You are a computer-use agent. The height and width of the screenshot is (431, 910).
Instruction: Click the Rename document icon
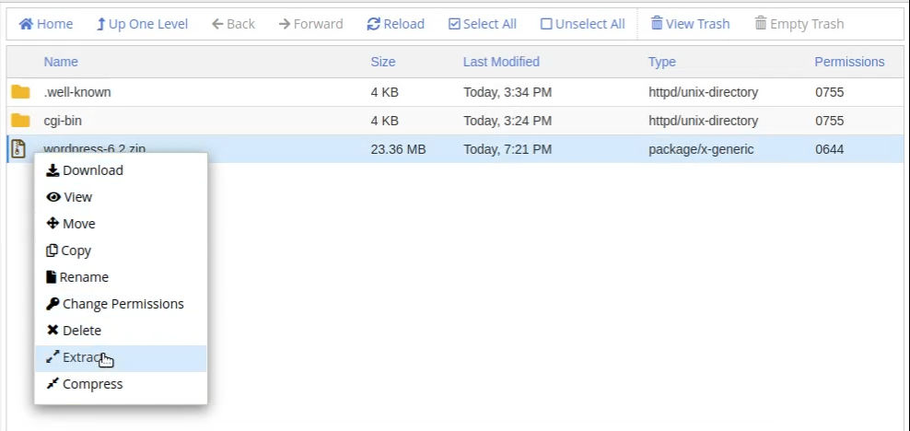pos(51,276)
